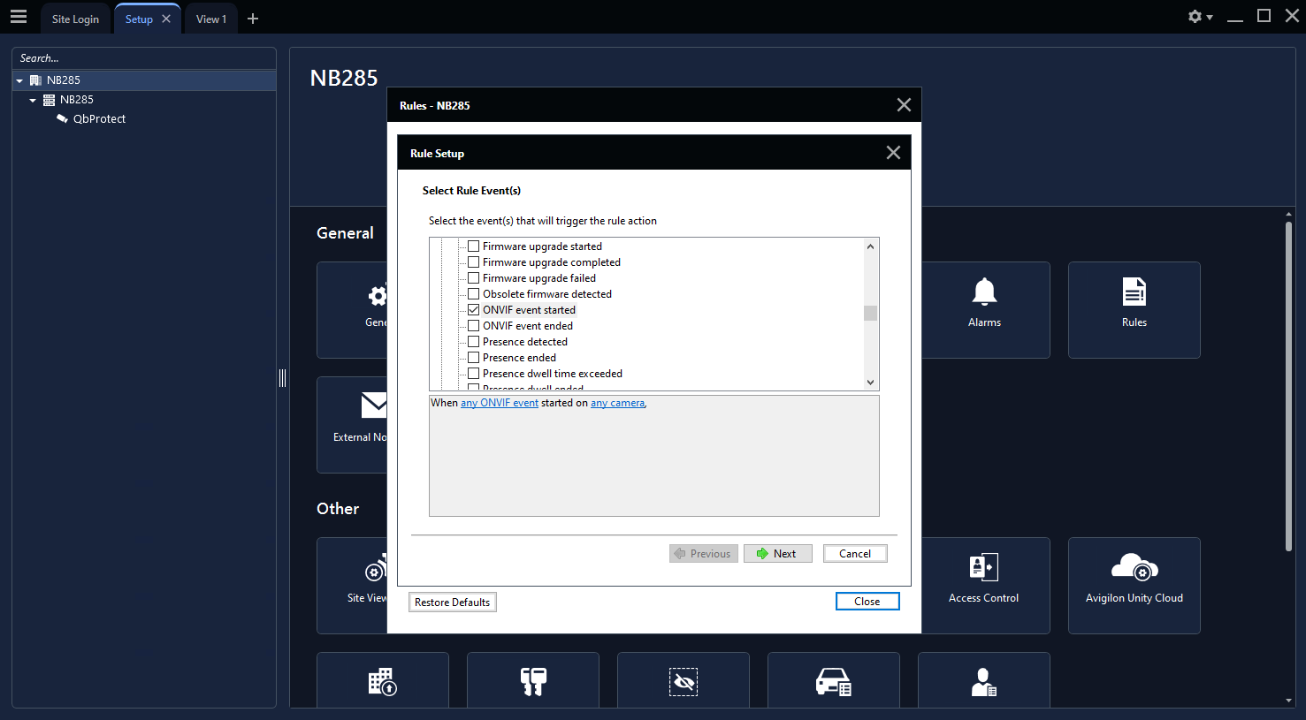
Task: Add a new tab with plus icon
Action: click(x=253, y=19)
